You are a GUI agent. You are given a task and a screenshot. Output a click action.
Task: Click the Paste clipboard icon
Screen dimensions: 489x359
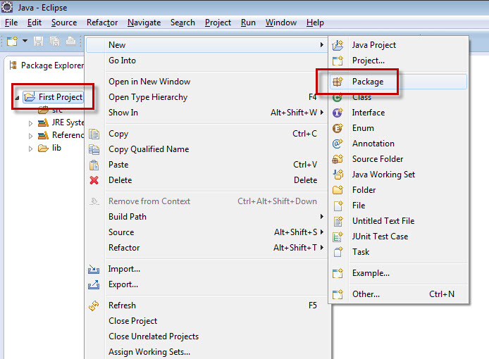pyautogui.click(x=94, y=165)
